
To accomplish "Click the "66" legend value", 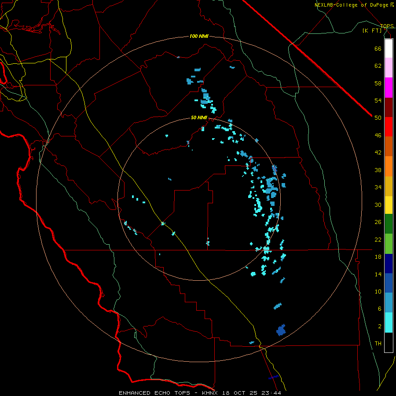I will click(378, 49).
